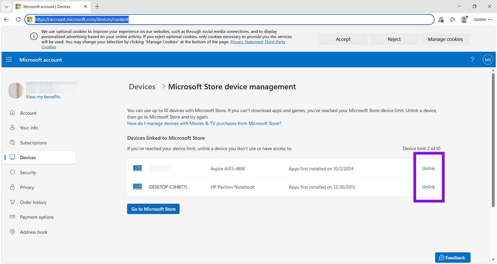Reload the current page
The image size is (497, 264).
pos(18,19)
